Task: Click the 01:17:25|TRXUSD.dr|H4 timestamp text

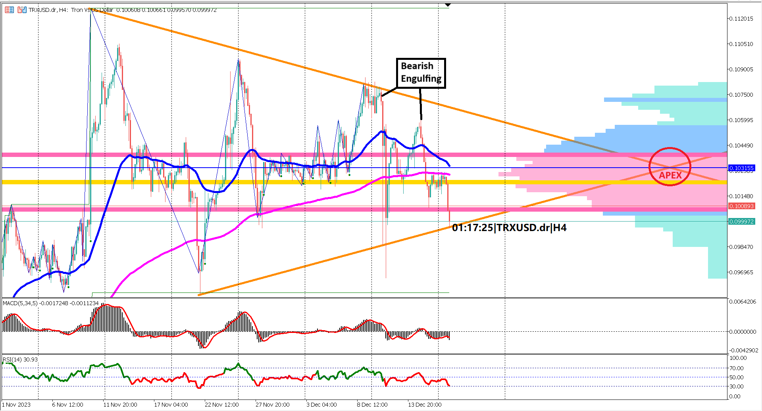Action: coord(509,227)
